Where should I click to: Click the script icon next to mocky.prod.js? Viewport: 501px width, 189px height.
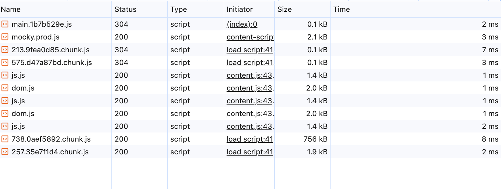point(5,37)
